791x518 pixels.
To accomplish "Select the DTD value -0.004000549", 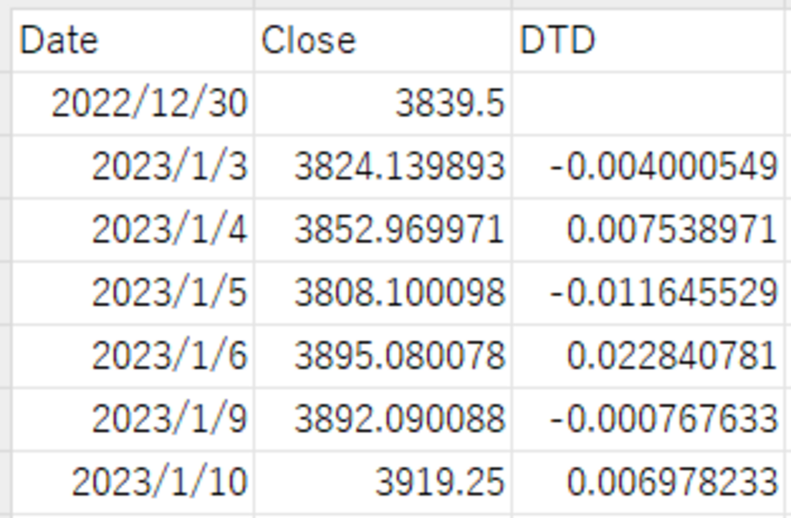I will (648, 167).
